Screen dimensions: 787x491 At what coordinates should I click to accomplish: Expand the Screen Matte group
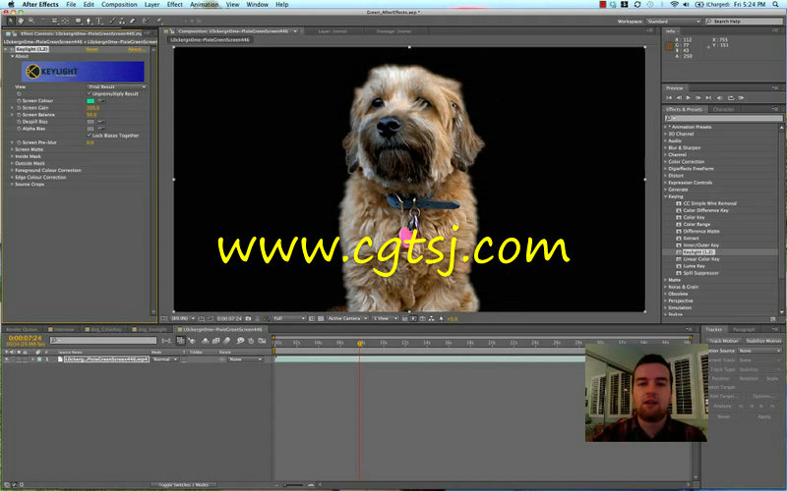click(x=12, y=149)
